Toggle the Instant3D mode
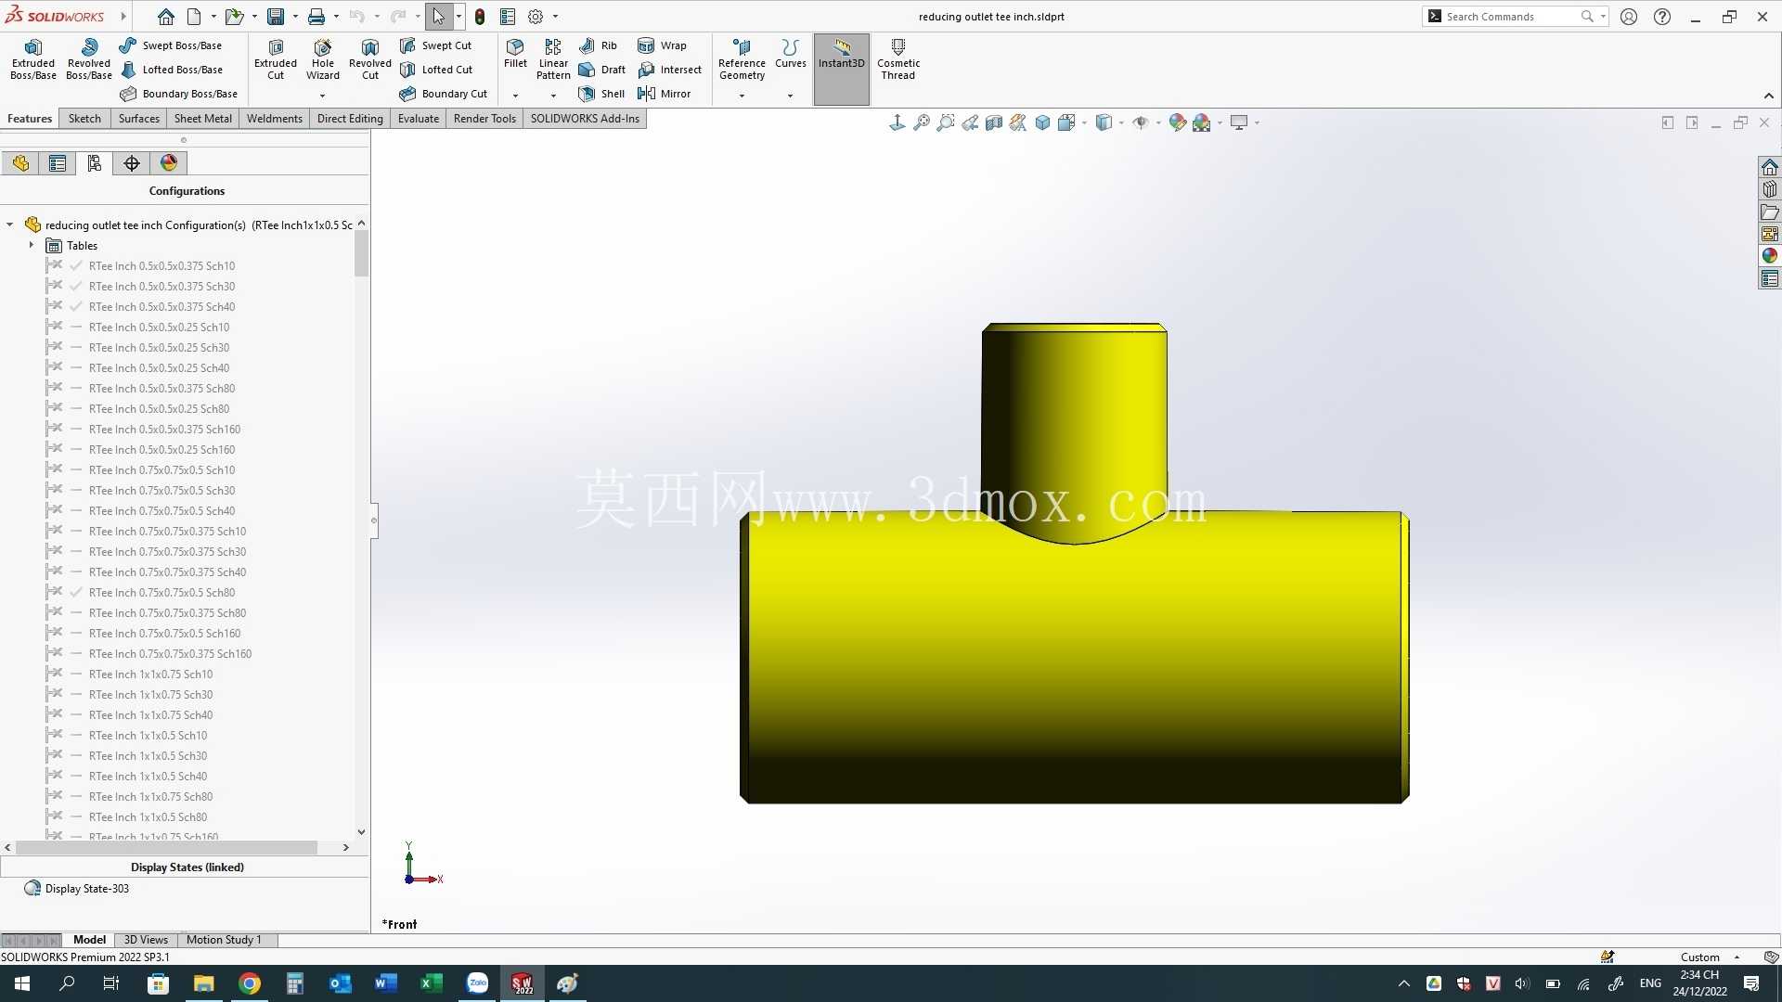 coord(842,70)
